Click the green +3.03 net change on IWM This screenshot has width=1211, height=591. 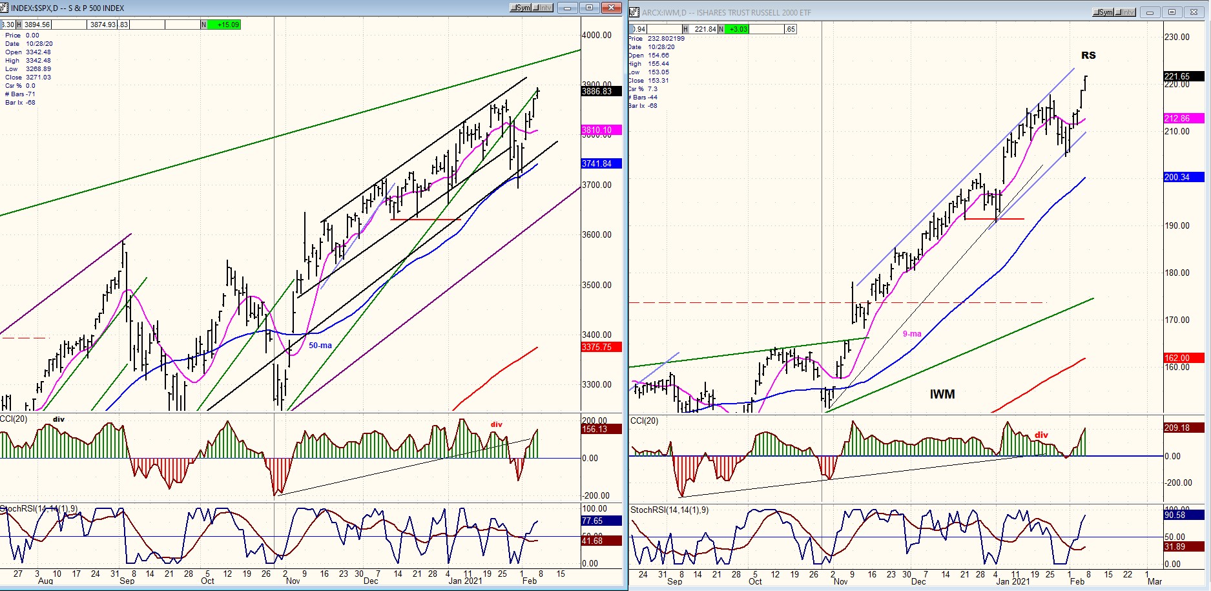737,29
